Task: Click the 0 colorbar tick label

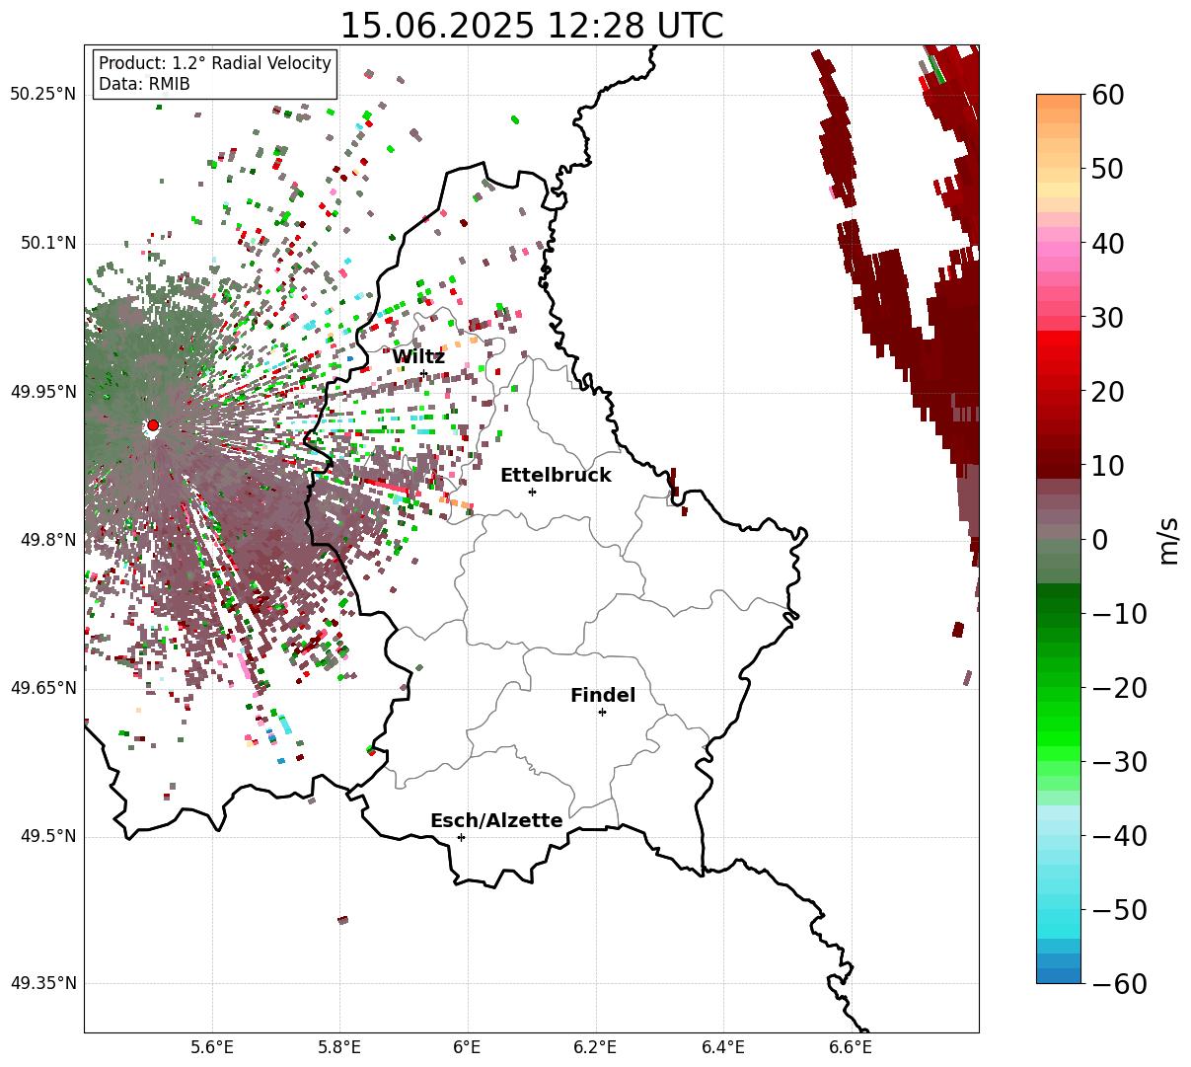Action: tap(1100, 540)
